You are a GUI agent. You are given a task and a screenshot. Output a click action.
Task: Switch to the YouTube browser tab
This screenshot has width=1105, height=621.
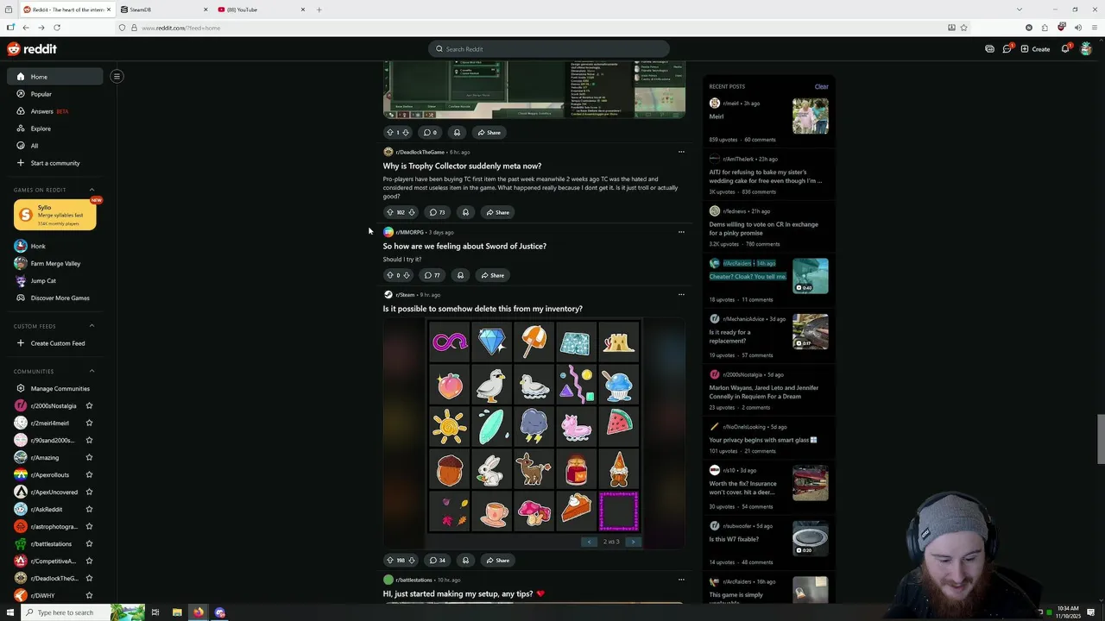coord(261,9)
